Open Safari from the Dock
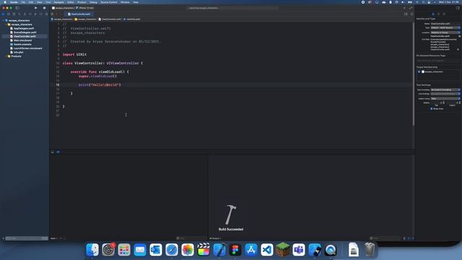The height and width of the screenshot is (260, 462). pos(172,250)
